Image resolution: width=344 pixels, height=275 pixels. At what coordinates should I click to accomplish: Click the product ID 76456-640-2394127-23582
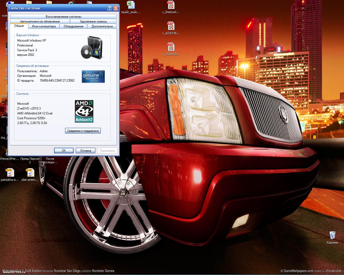click(57, 81)
